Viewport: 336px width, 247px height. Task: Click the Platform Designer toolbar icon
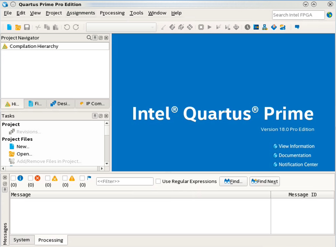(x=283, y=27)
